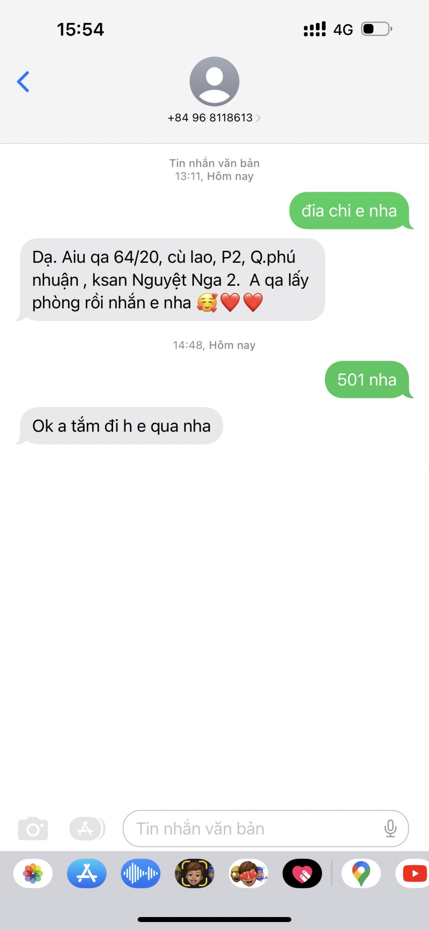The width and height of the screenshot is (429, 930).
Task: Open Google Maps icon in app strip
Action: (x=361, y=873)
